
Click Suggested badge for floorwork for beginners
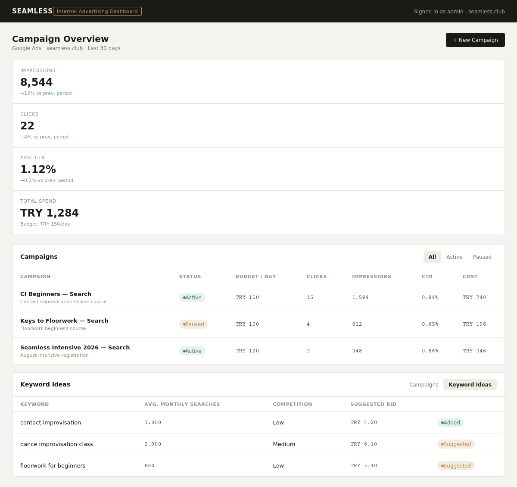(456, 466)
